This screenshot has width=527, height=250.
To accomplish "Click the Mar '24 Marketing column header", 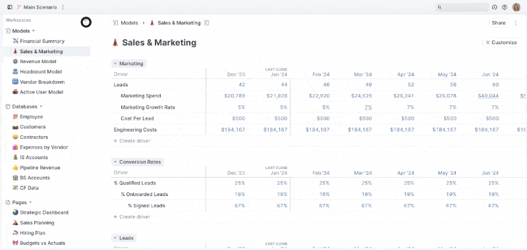I will click(363, 74).
